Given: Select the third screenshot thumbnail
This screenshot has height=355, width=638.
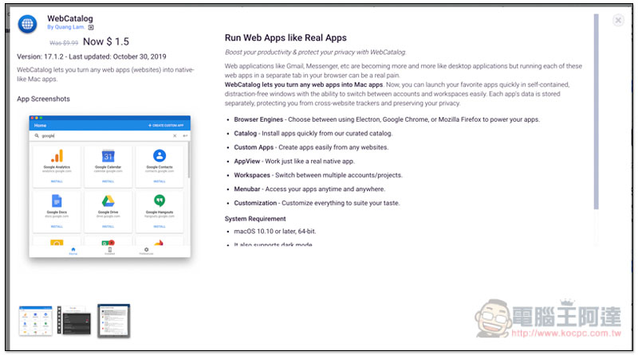Looking at the screenshot, I should [x=113, y=322].
